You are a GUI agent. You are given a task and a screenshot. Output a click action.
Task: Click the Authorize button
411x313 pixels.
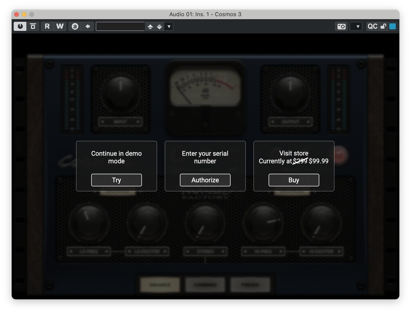tap(205, 180)
